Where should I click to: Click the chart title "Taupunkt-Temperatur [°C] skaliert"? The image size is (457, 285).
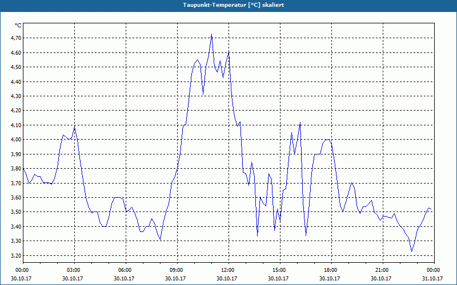click(x=234, y=5)
